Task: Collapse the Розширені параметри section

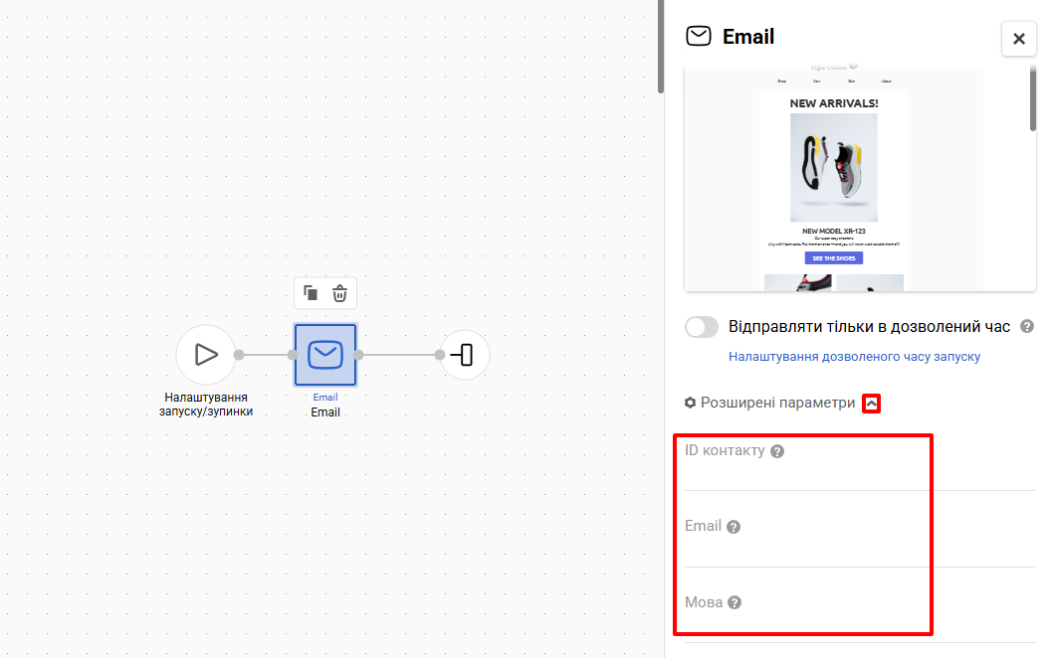Action: 871,404
